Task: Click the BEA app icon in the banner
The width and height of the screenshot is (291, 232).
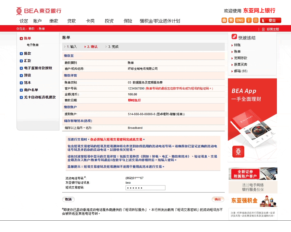Action: (x=238, y=152)
